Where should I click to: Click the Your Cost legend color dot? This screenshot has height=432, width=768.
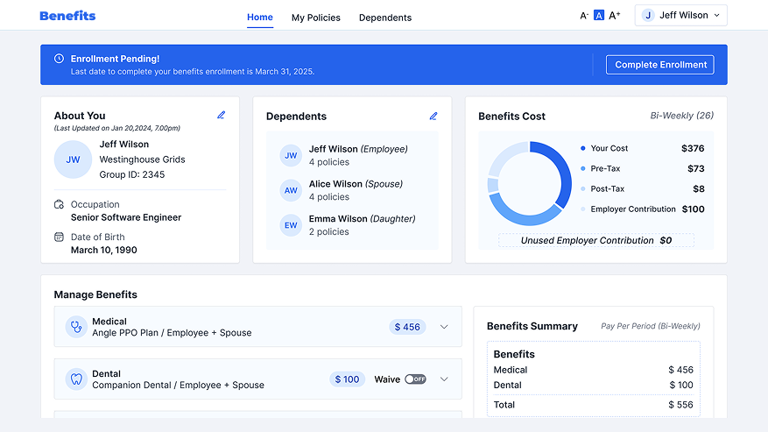[583, 148]
